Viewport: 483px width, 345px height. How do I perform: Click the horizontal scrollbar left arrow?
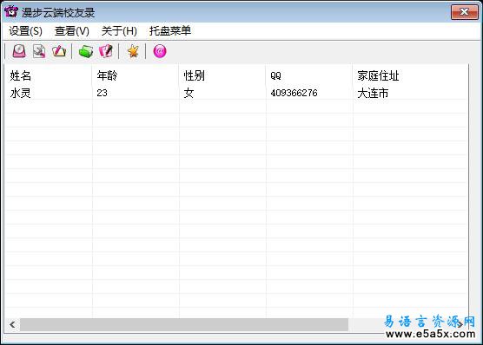(12, 324)
